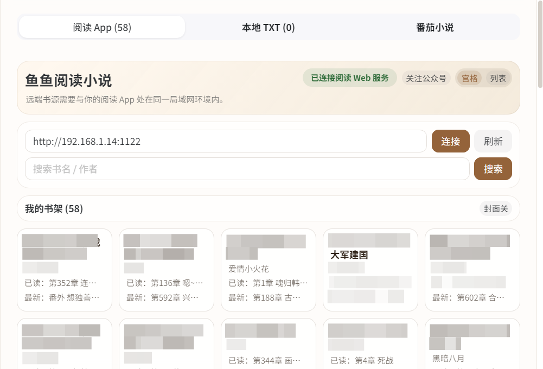This screenshot has height=369, width=543.
Task: Click the brown 搜索 button
Action: (x=493, y=169)
